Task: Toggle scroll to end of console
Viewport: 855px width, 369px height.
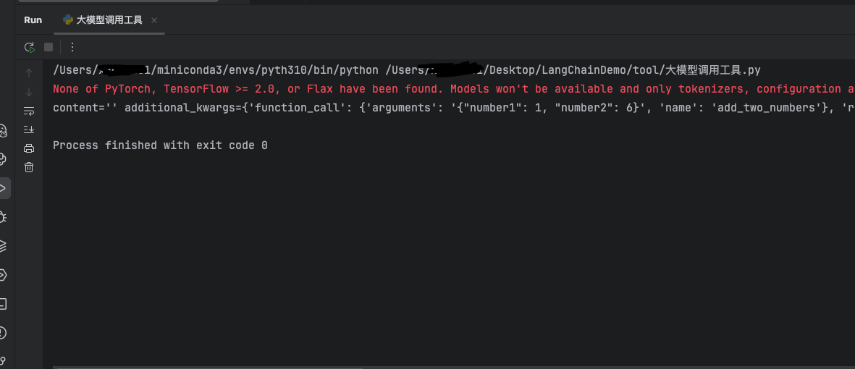Action: (29, 130)
